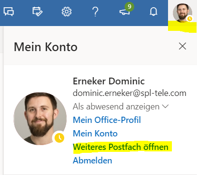The height and width of the screenshot is (175, 197).
Task: Open settings via the gear icon
Action: (67, 12)
